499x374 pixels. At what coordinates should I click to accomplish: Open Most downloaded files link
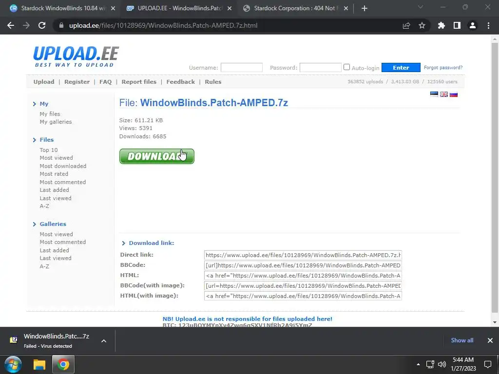(x=63, y=166)
